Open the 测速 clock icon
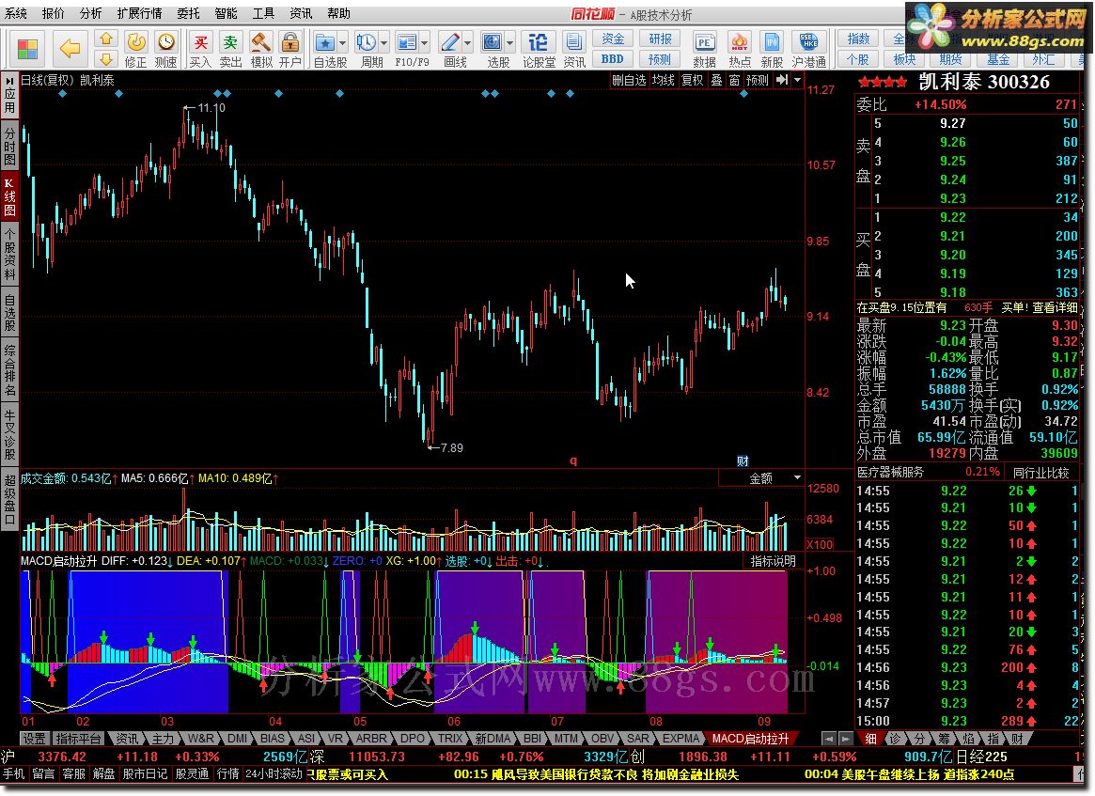1095x796 pixels. 166,42
